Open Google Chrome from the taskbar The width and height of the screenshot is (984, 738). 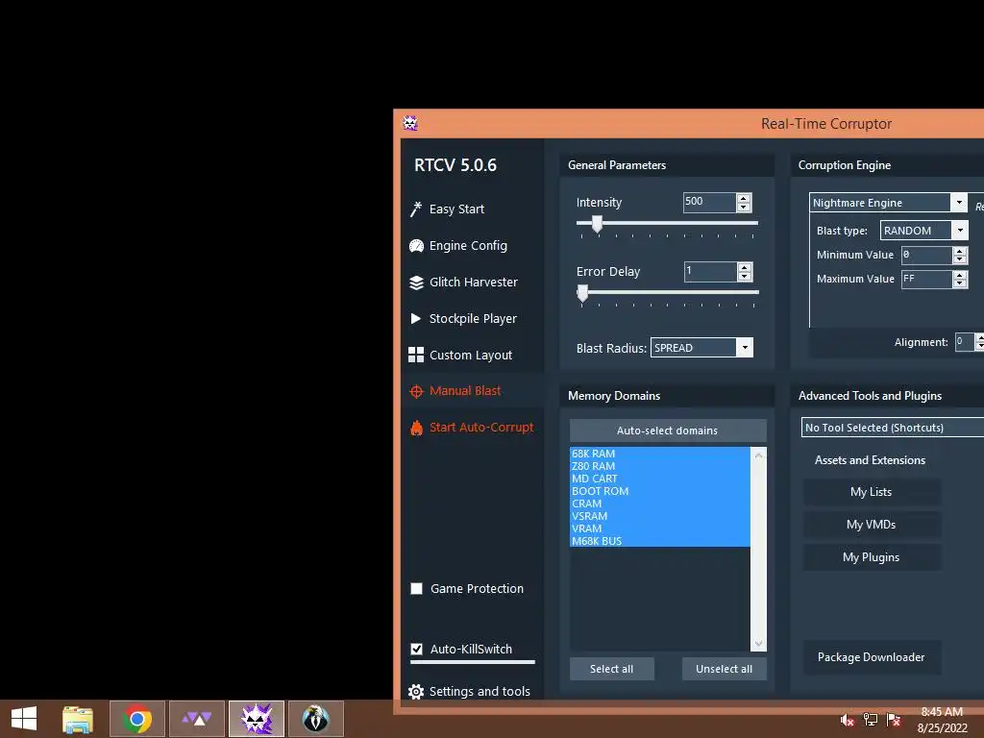point(137,719)
